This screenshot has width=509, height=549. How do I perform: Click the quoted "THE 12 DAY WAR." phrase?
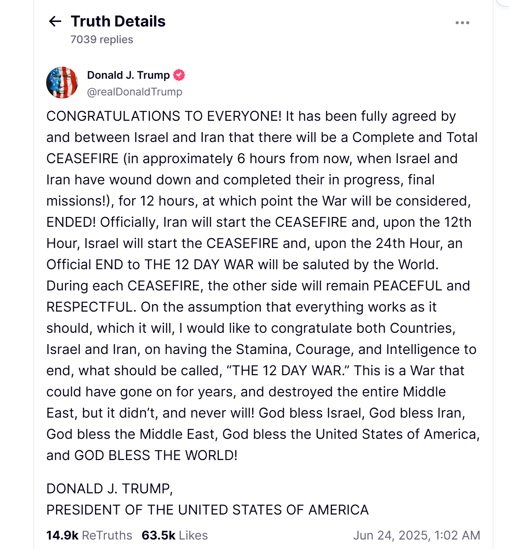(288, 371)
